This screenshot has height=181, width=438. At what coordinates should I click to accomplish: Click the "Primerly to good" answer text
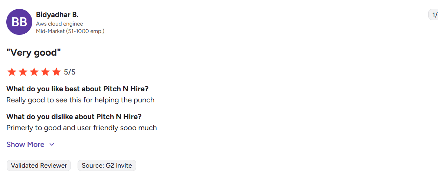pos(82,128)
